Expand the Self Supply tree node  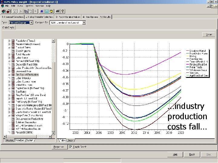click(x=9, y=102)
